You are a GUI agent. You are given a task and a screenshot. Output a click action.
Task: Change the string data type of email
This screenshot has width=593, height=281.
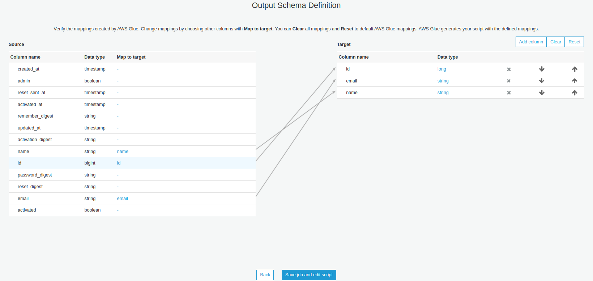click(443, 81)
